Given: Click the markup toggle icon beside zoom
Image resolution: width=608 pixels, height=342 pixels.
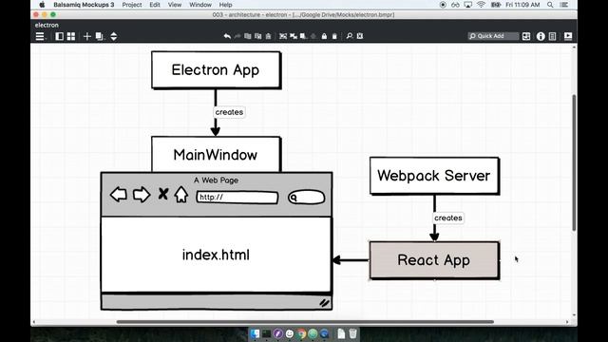Looking at the screenshot, I should point(360,36).
